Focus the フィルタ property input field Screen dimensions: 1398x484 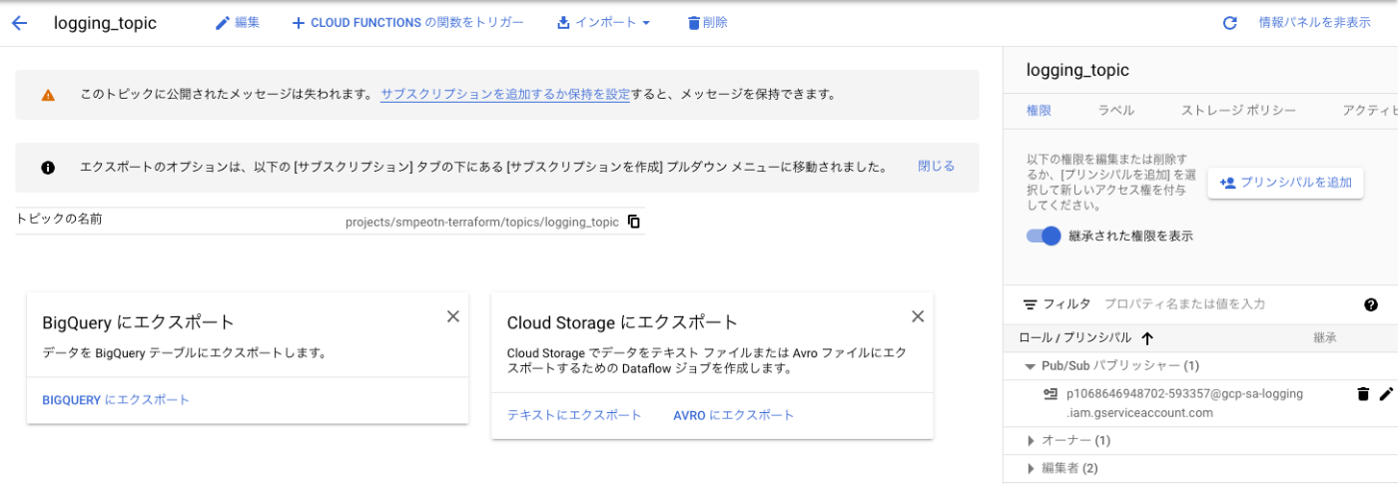(x=1228, y=304)
